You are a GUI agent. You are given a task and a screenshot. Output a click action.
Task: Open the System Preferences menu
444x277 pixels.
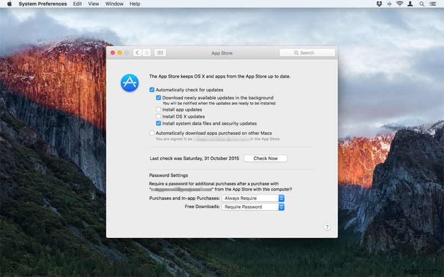[x=43, y=4]
